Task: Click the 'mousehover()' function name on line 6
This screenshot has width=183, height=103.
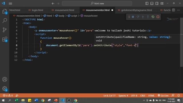Action: [x=62, y=38]
